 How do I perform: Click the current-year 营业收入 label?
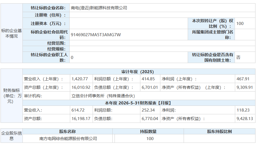click(x=33, y=110)
